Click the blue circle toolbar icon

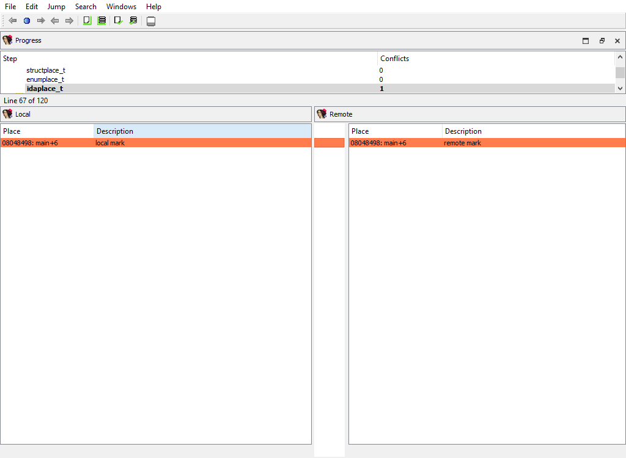point(27,21)
